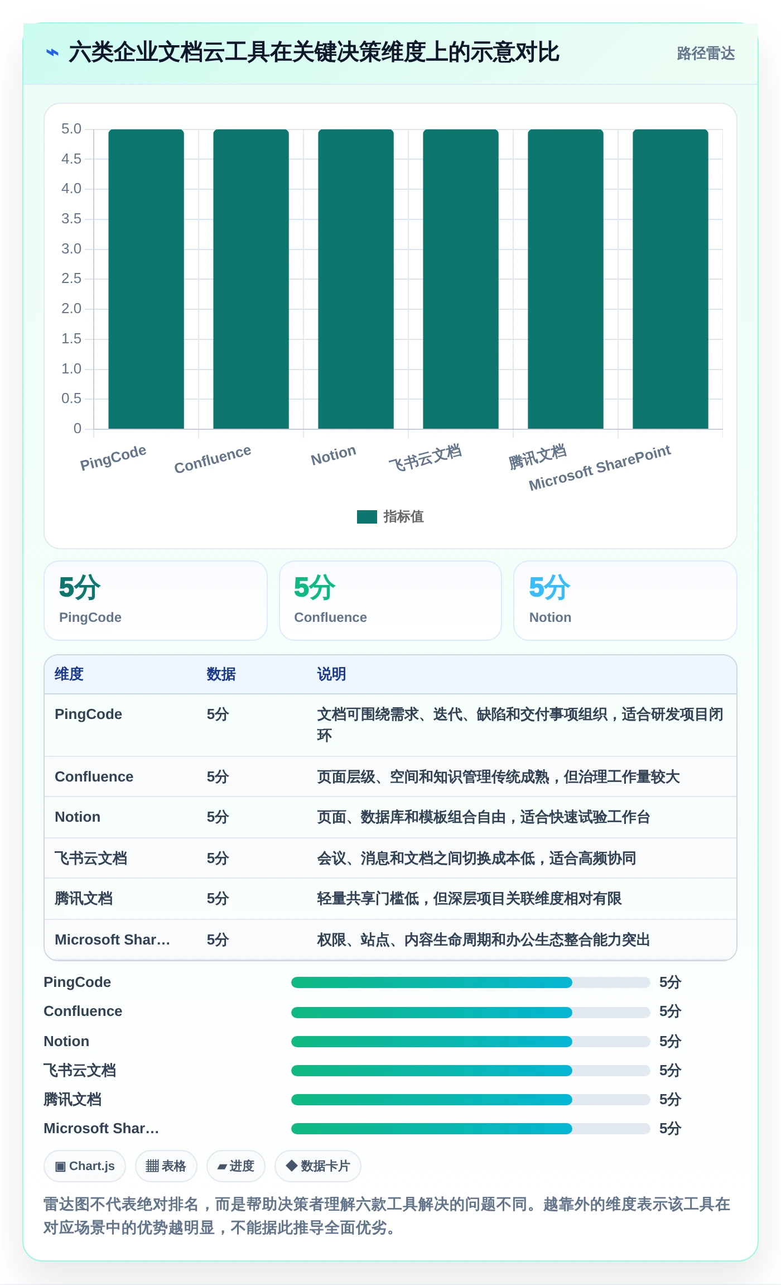781x1285 pixels.
Task: Select the Notion table row name
Action: [x=78, y=817]
